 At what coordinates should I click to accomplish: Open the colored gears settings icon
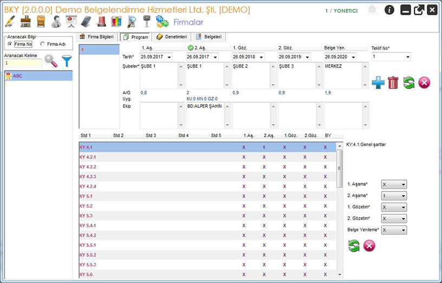(162, 22)
